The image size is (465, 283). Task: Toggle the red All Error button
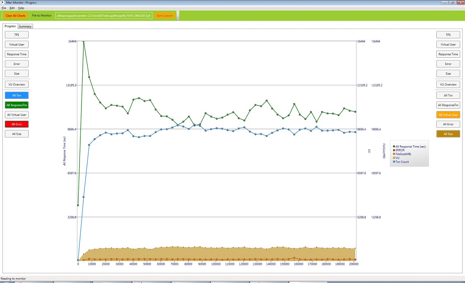point(17,124)
